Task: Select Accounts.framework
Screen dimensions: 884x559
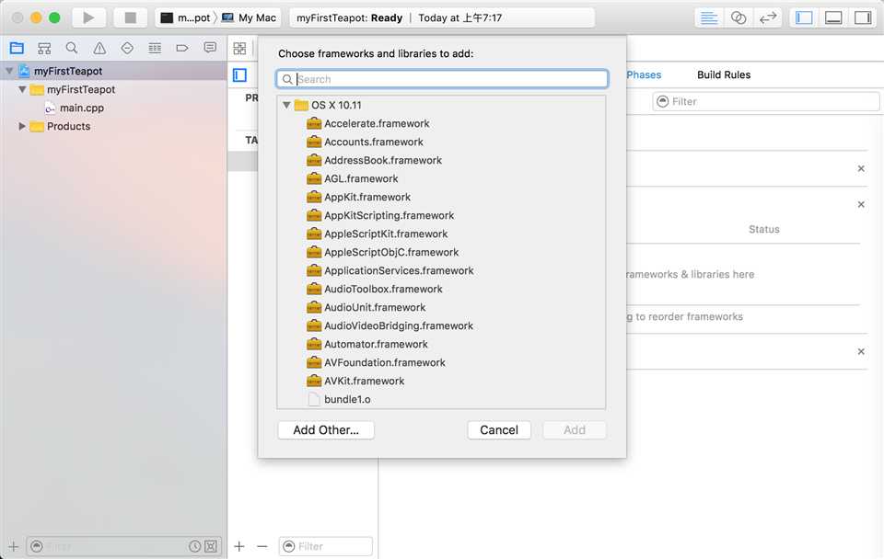Action: pos(365,142)
